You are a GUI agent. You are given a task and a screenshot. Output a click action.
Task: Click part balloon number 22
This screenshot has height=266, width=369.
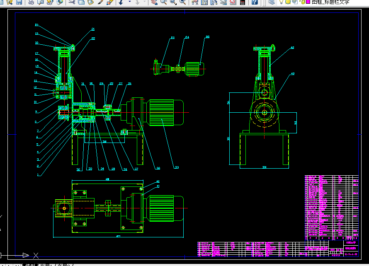click(93, 39)
